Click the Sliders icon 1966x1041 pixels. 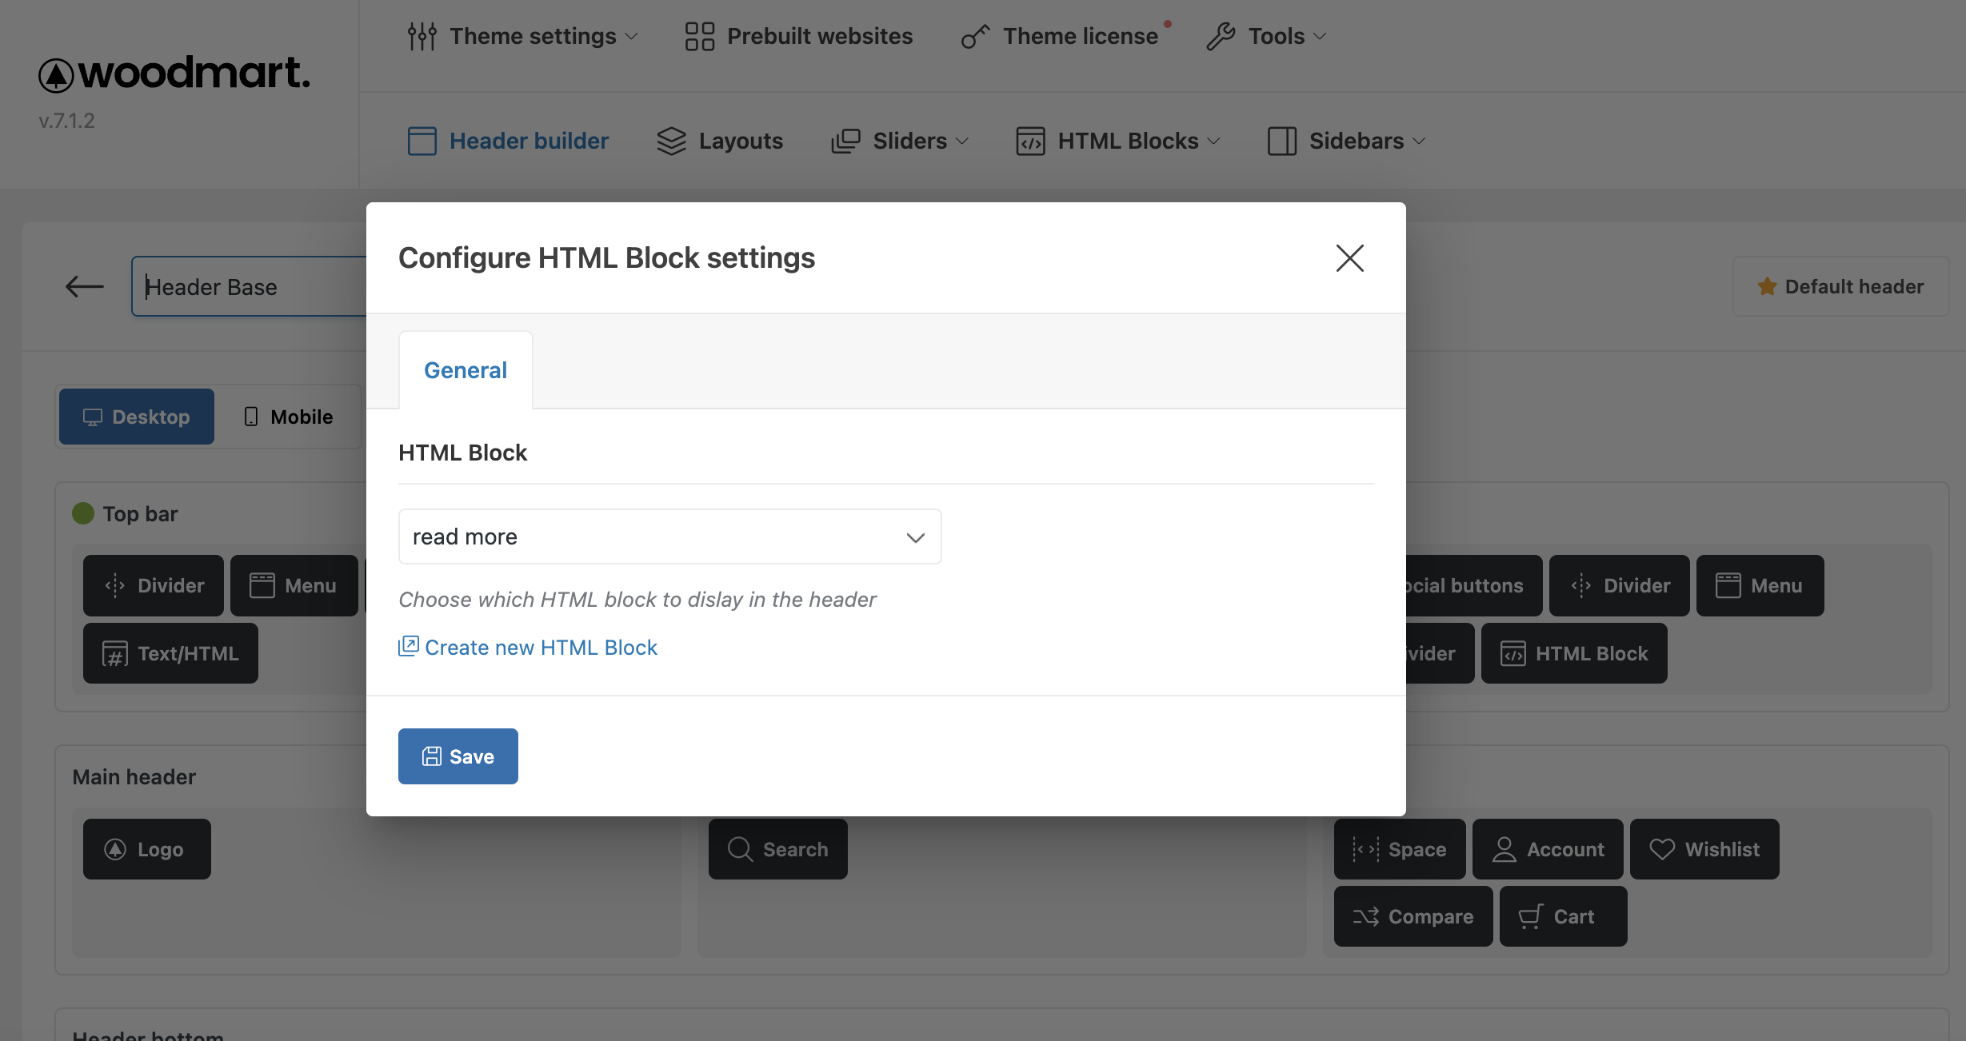coord(845,141)
